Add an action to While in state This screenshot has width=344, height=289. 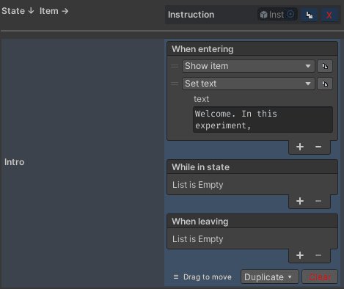(300, 201)
